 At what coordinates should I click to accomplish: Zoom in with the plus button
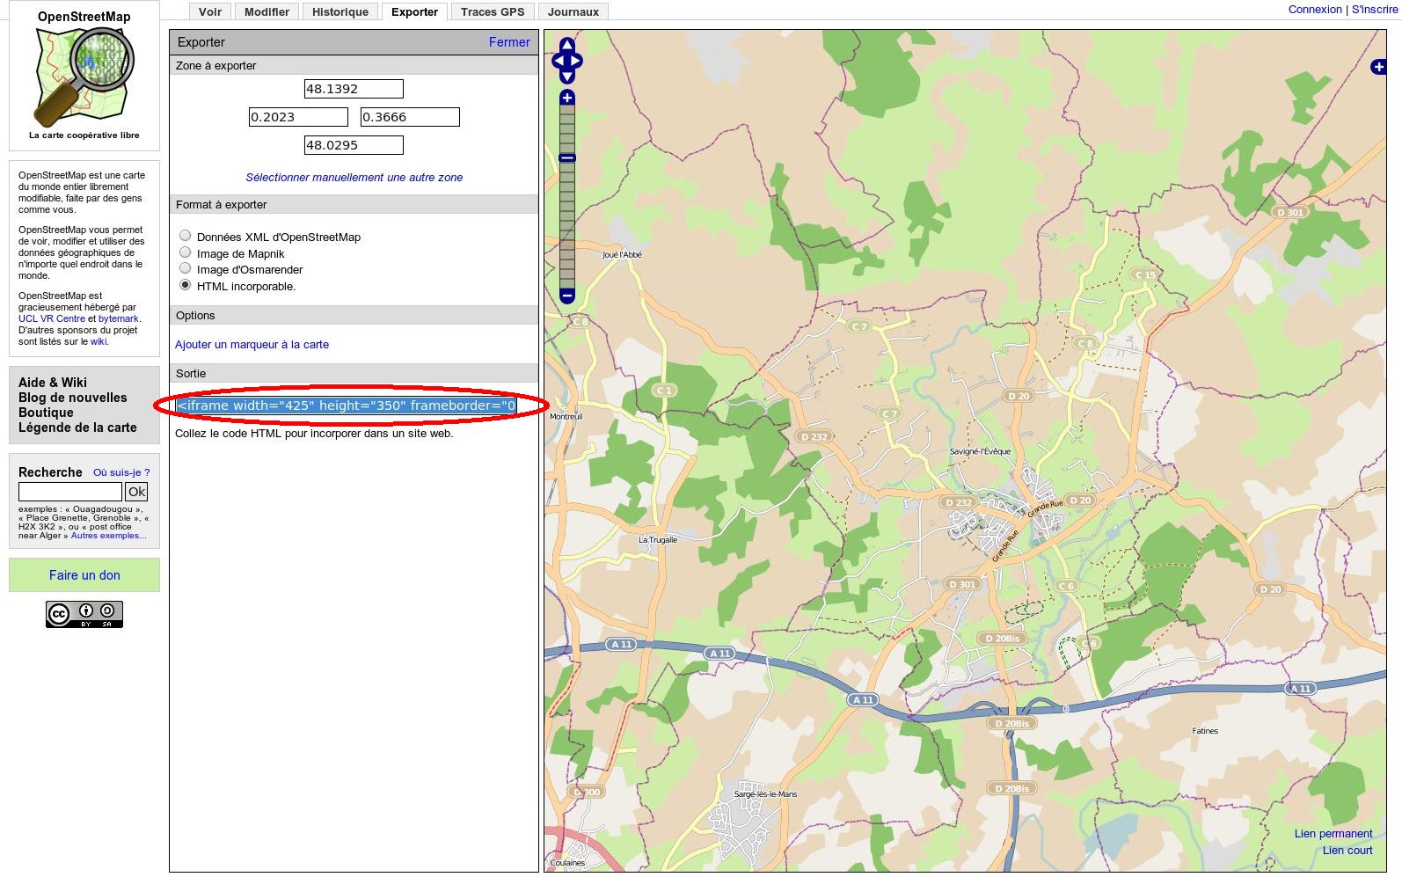(x=567, y=98)
